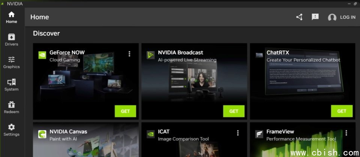The height and width of the screenshot is (157, 360).
Task: Select the GeForce NOW title text
Action: tap(67, 53)
